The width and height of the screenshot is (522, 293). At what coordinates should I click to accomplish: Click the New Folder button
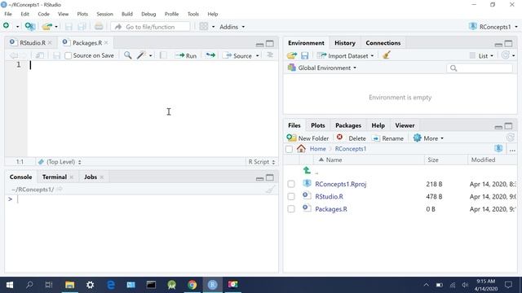(x=307, y=138)
